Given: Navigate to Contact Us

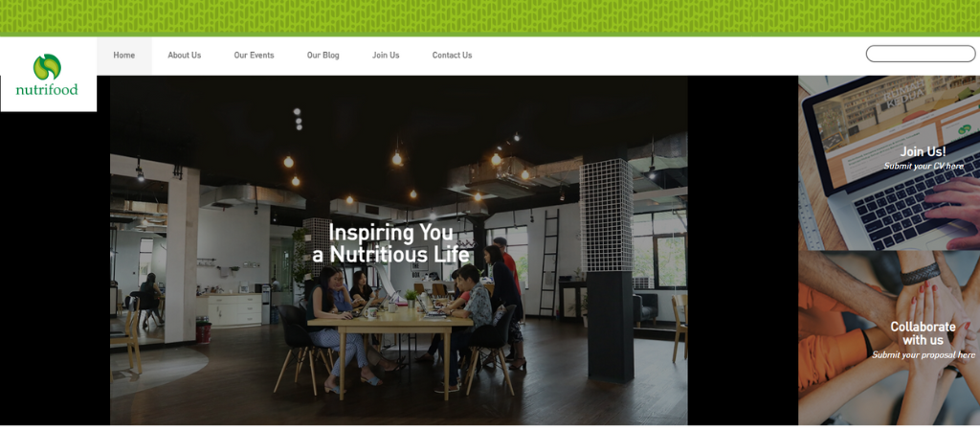Looking at the screenshot, I should [452, 55].
